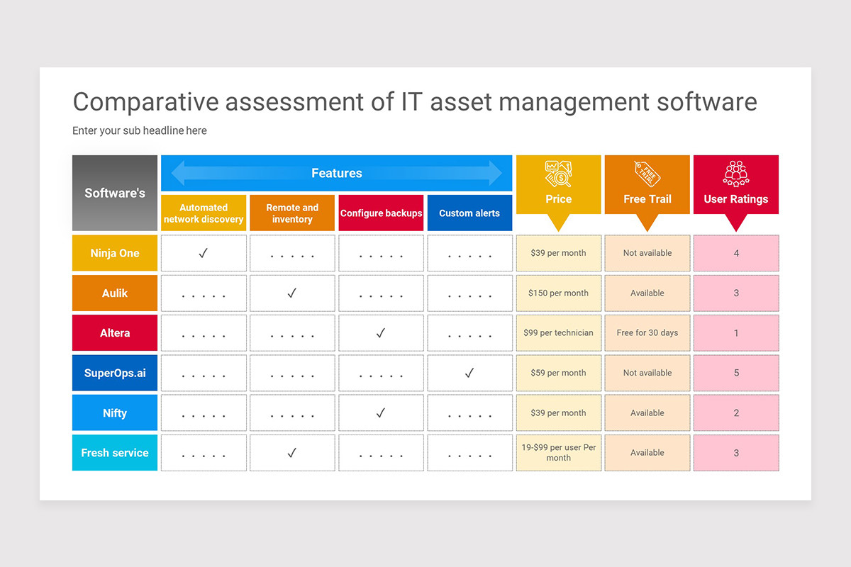851x567 pixels.
Task: Select the Ninja One row label
Action: [115, 253]
